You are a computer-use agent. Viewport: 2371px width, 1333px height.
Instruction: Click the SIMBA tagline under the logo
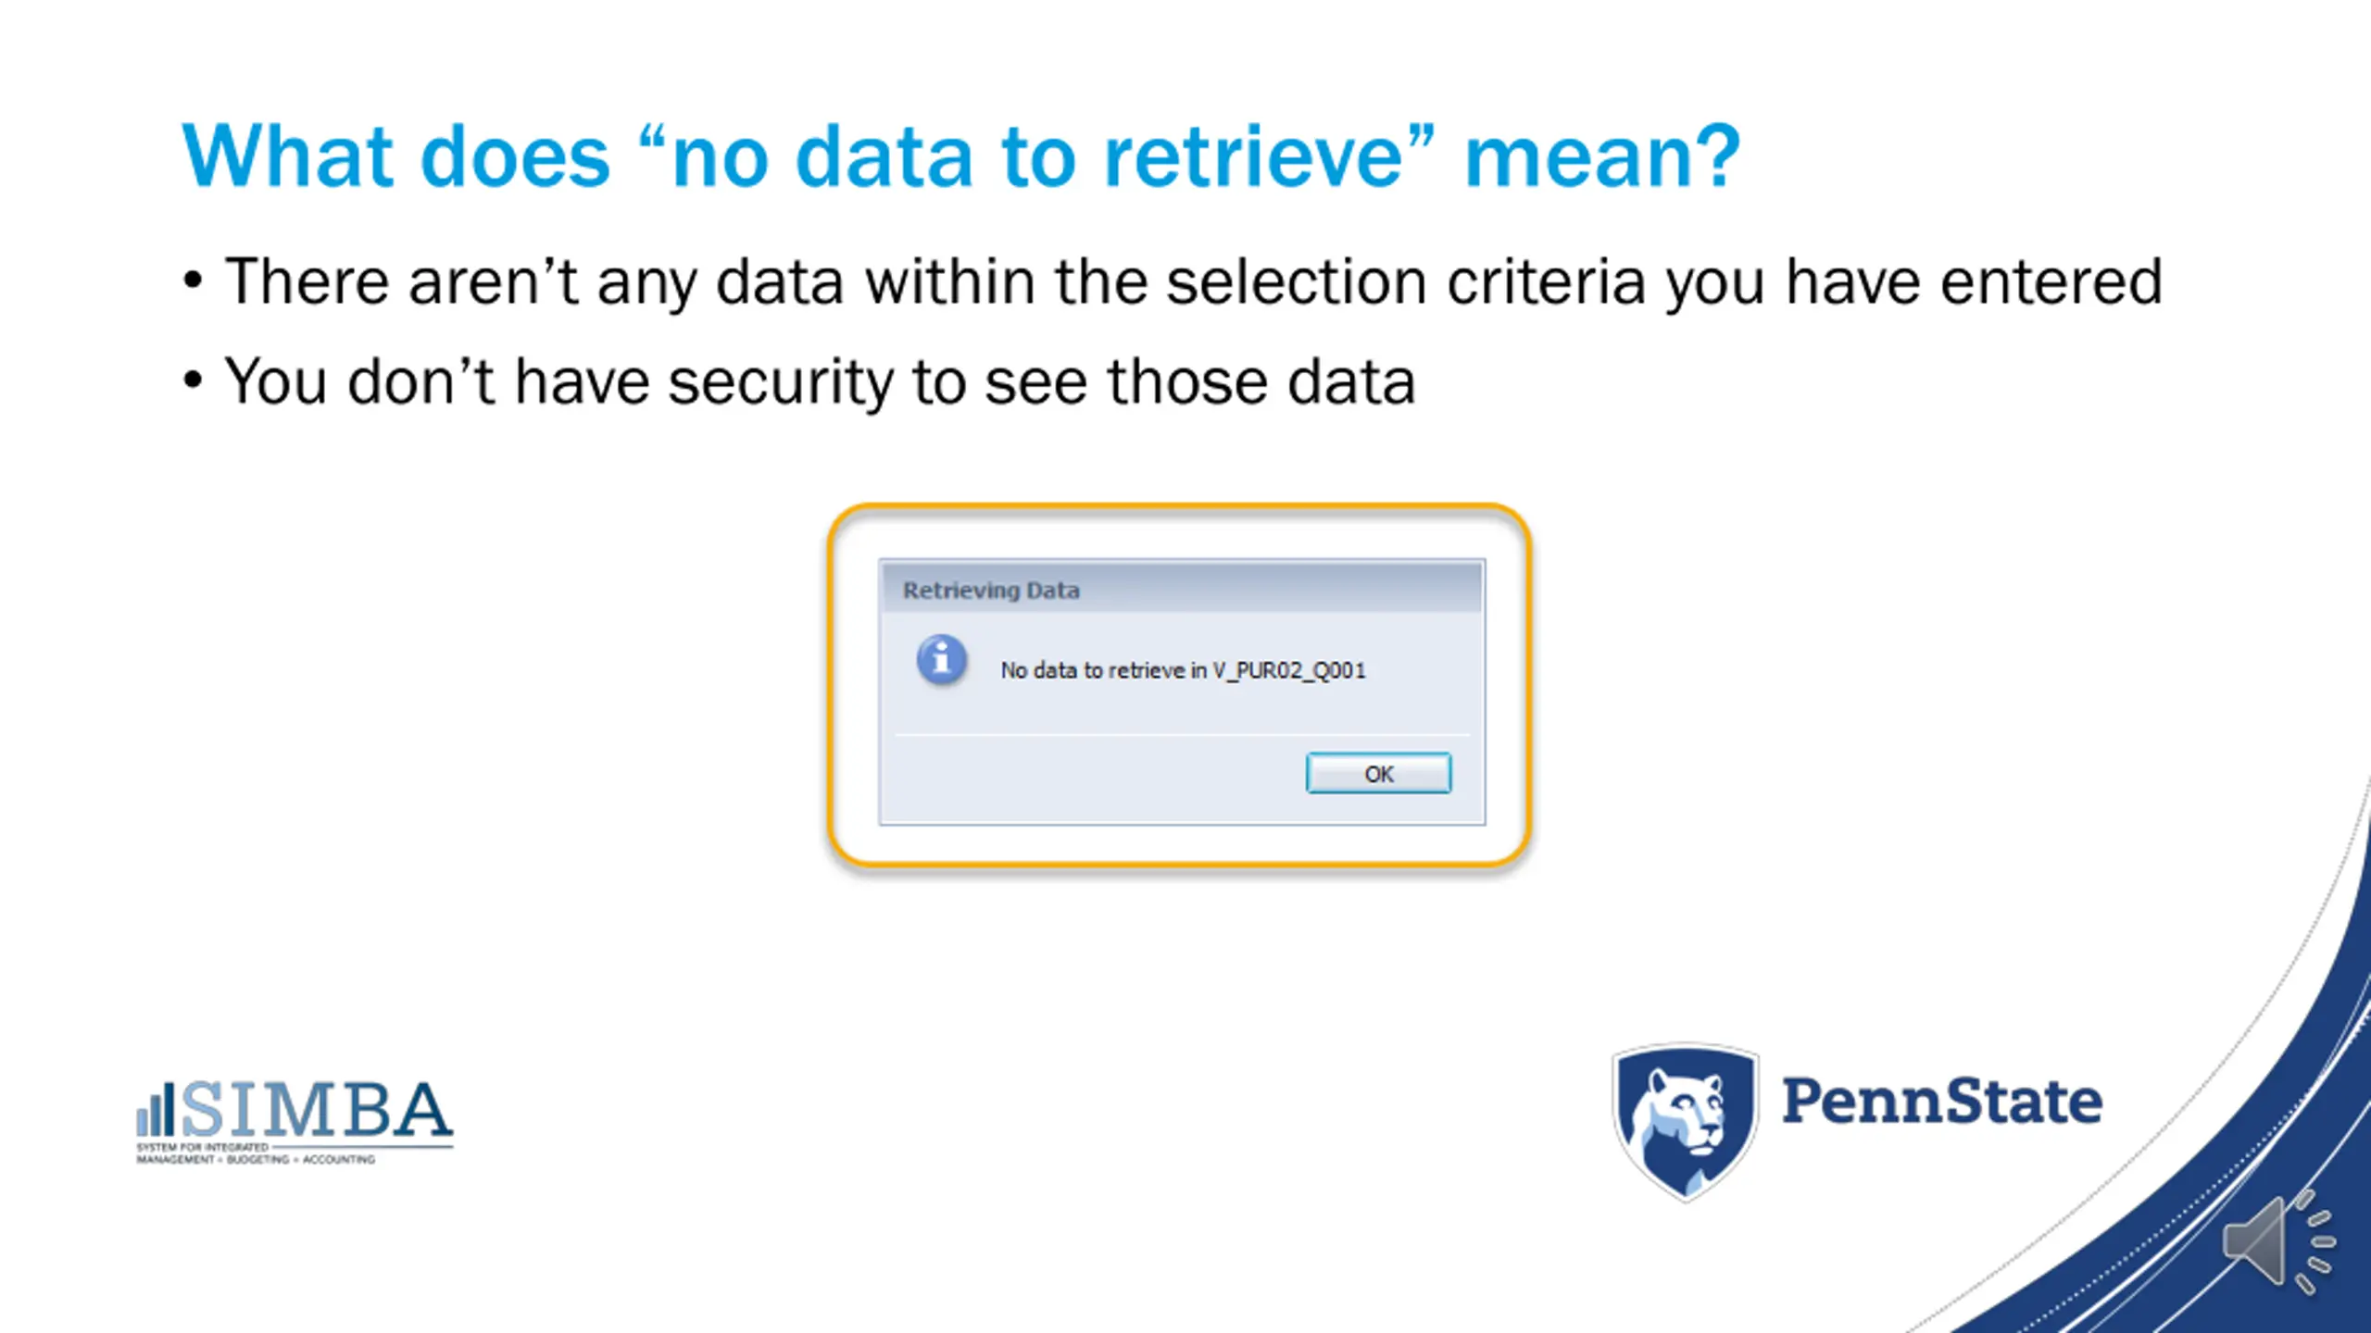click(257, 1153)
